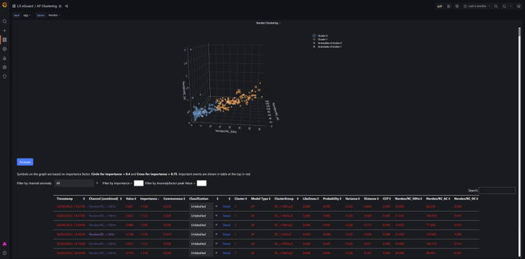Screen dimensions: 525x259
Task: Open the Grafana home logo
Action: point(5,5)
